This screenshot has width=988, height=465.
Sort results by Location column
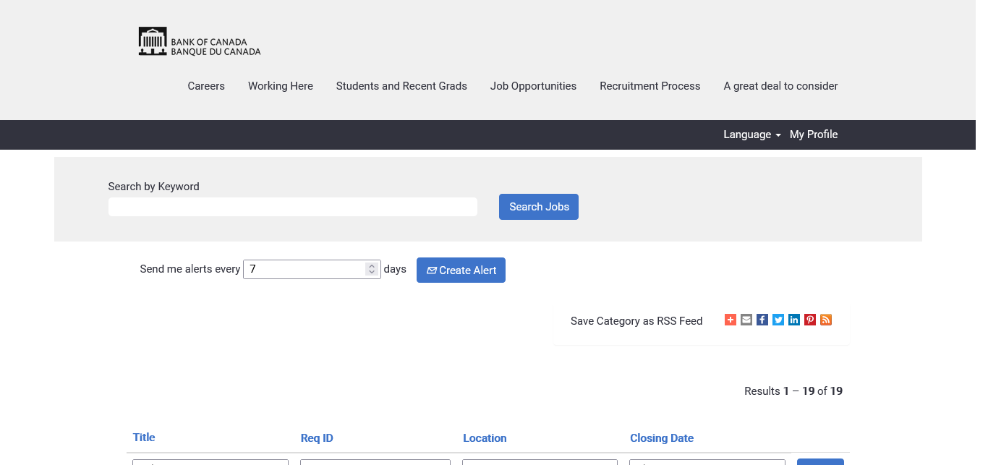[x=485, y=438]
